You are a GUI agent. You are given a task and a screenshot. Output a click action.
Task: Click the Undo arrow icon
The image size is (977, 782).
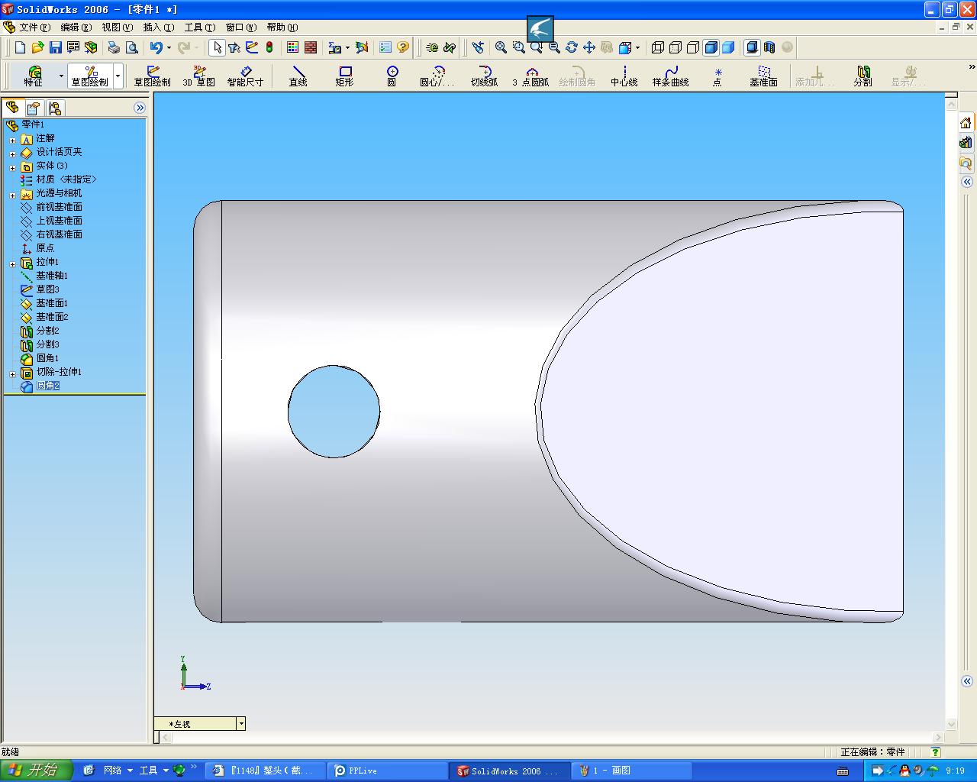156,47
